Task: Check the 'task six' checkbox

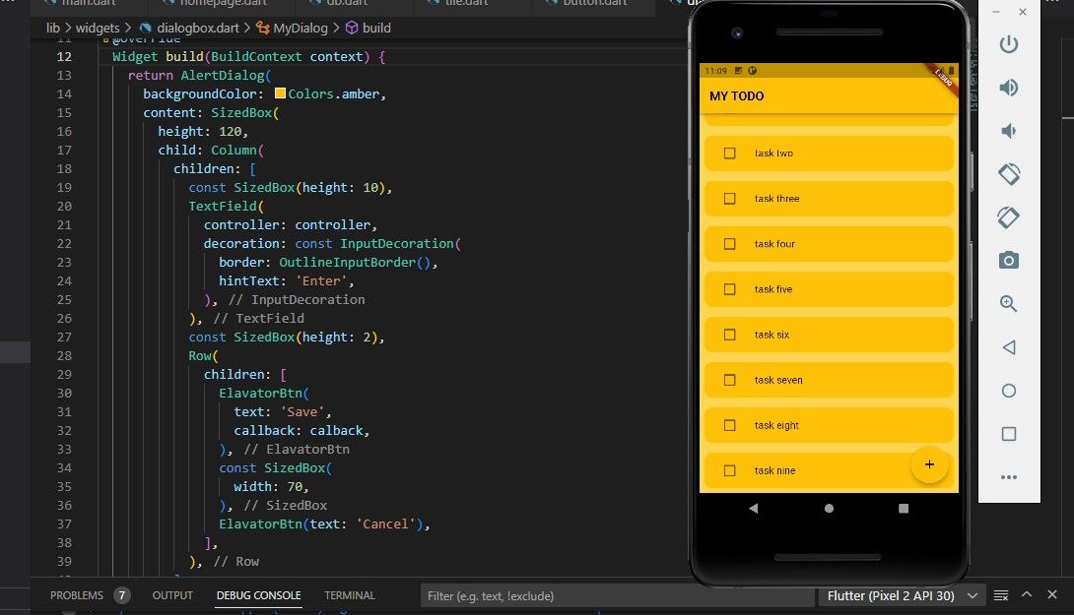Action: coord(729,335)
